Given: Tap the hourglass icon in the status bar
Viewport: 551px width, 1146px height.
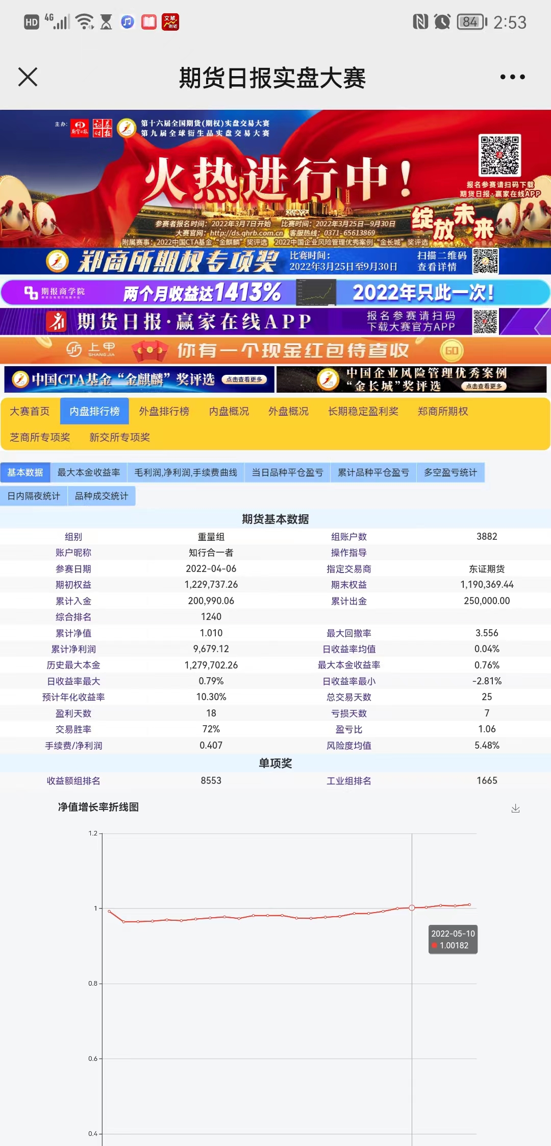Looking at the screenshot, I should [106, 22].
